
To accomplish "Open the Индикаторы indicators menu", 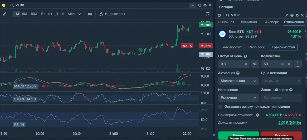I will [112, 14].
